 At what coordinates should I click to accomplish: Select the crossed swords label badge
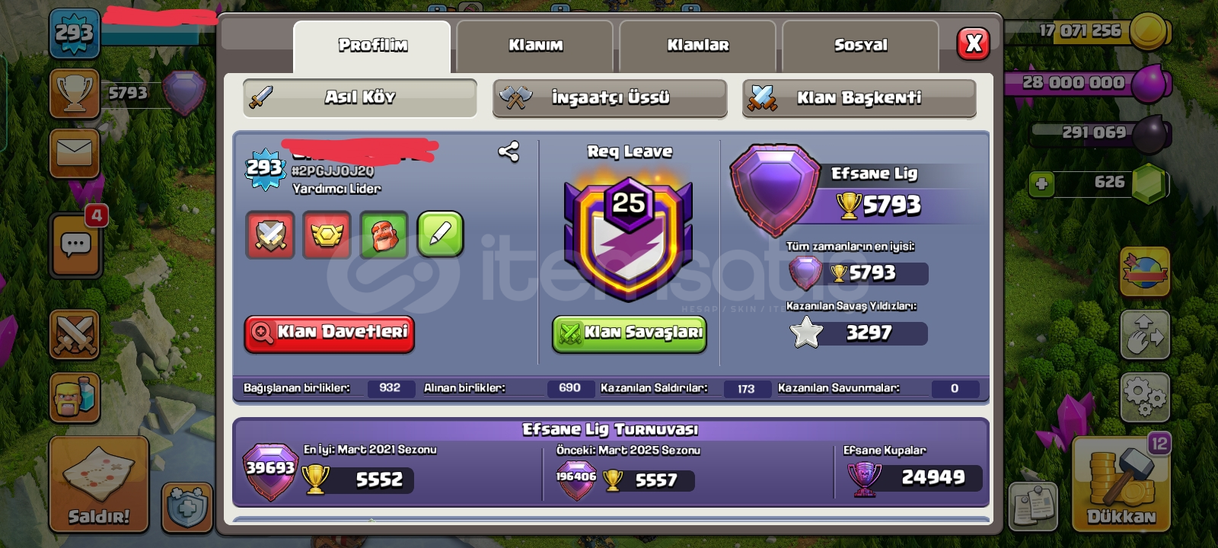click(x=270, y=234)
